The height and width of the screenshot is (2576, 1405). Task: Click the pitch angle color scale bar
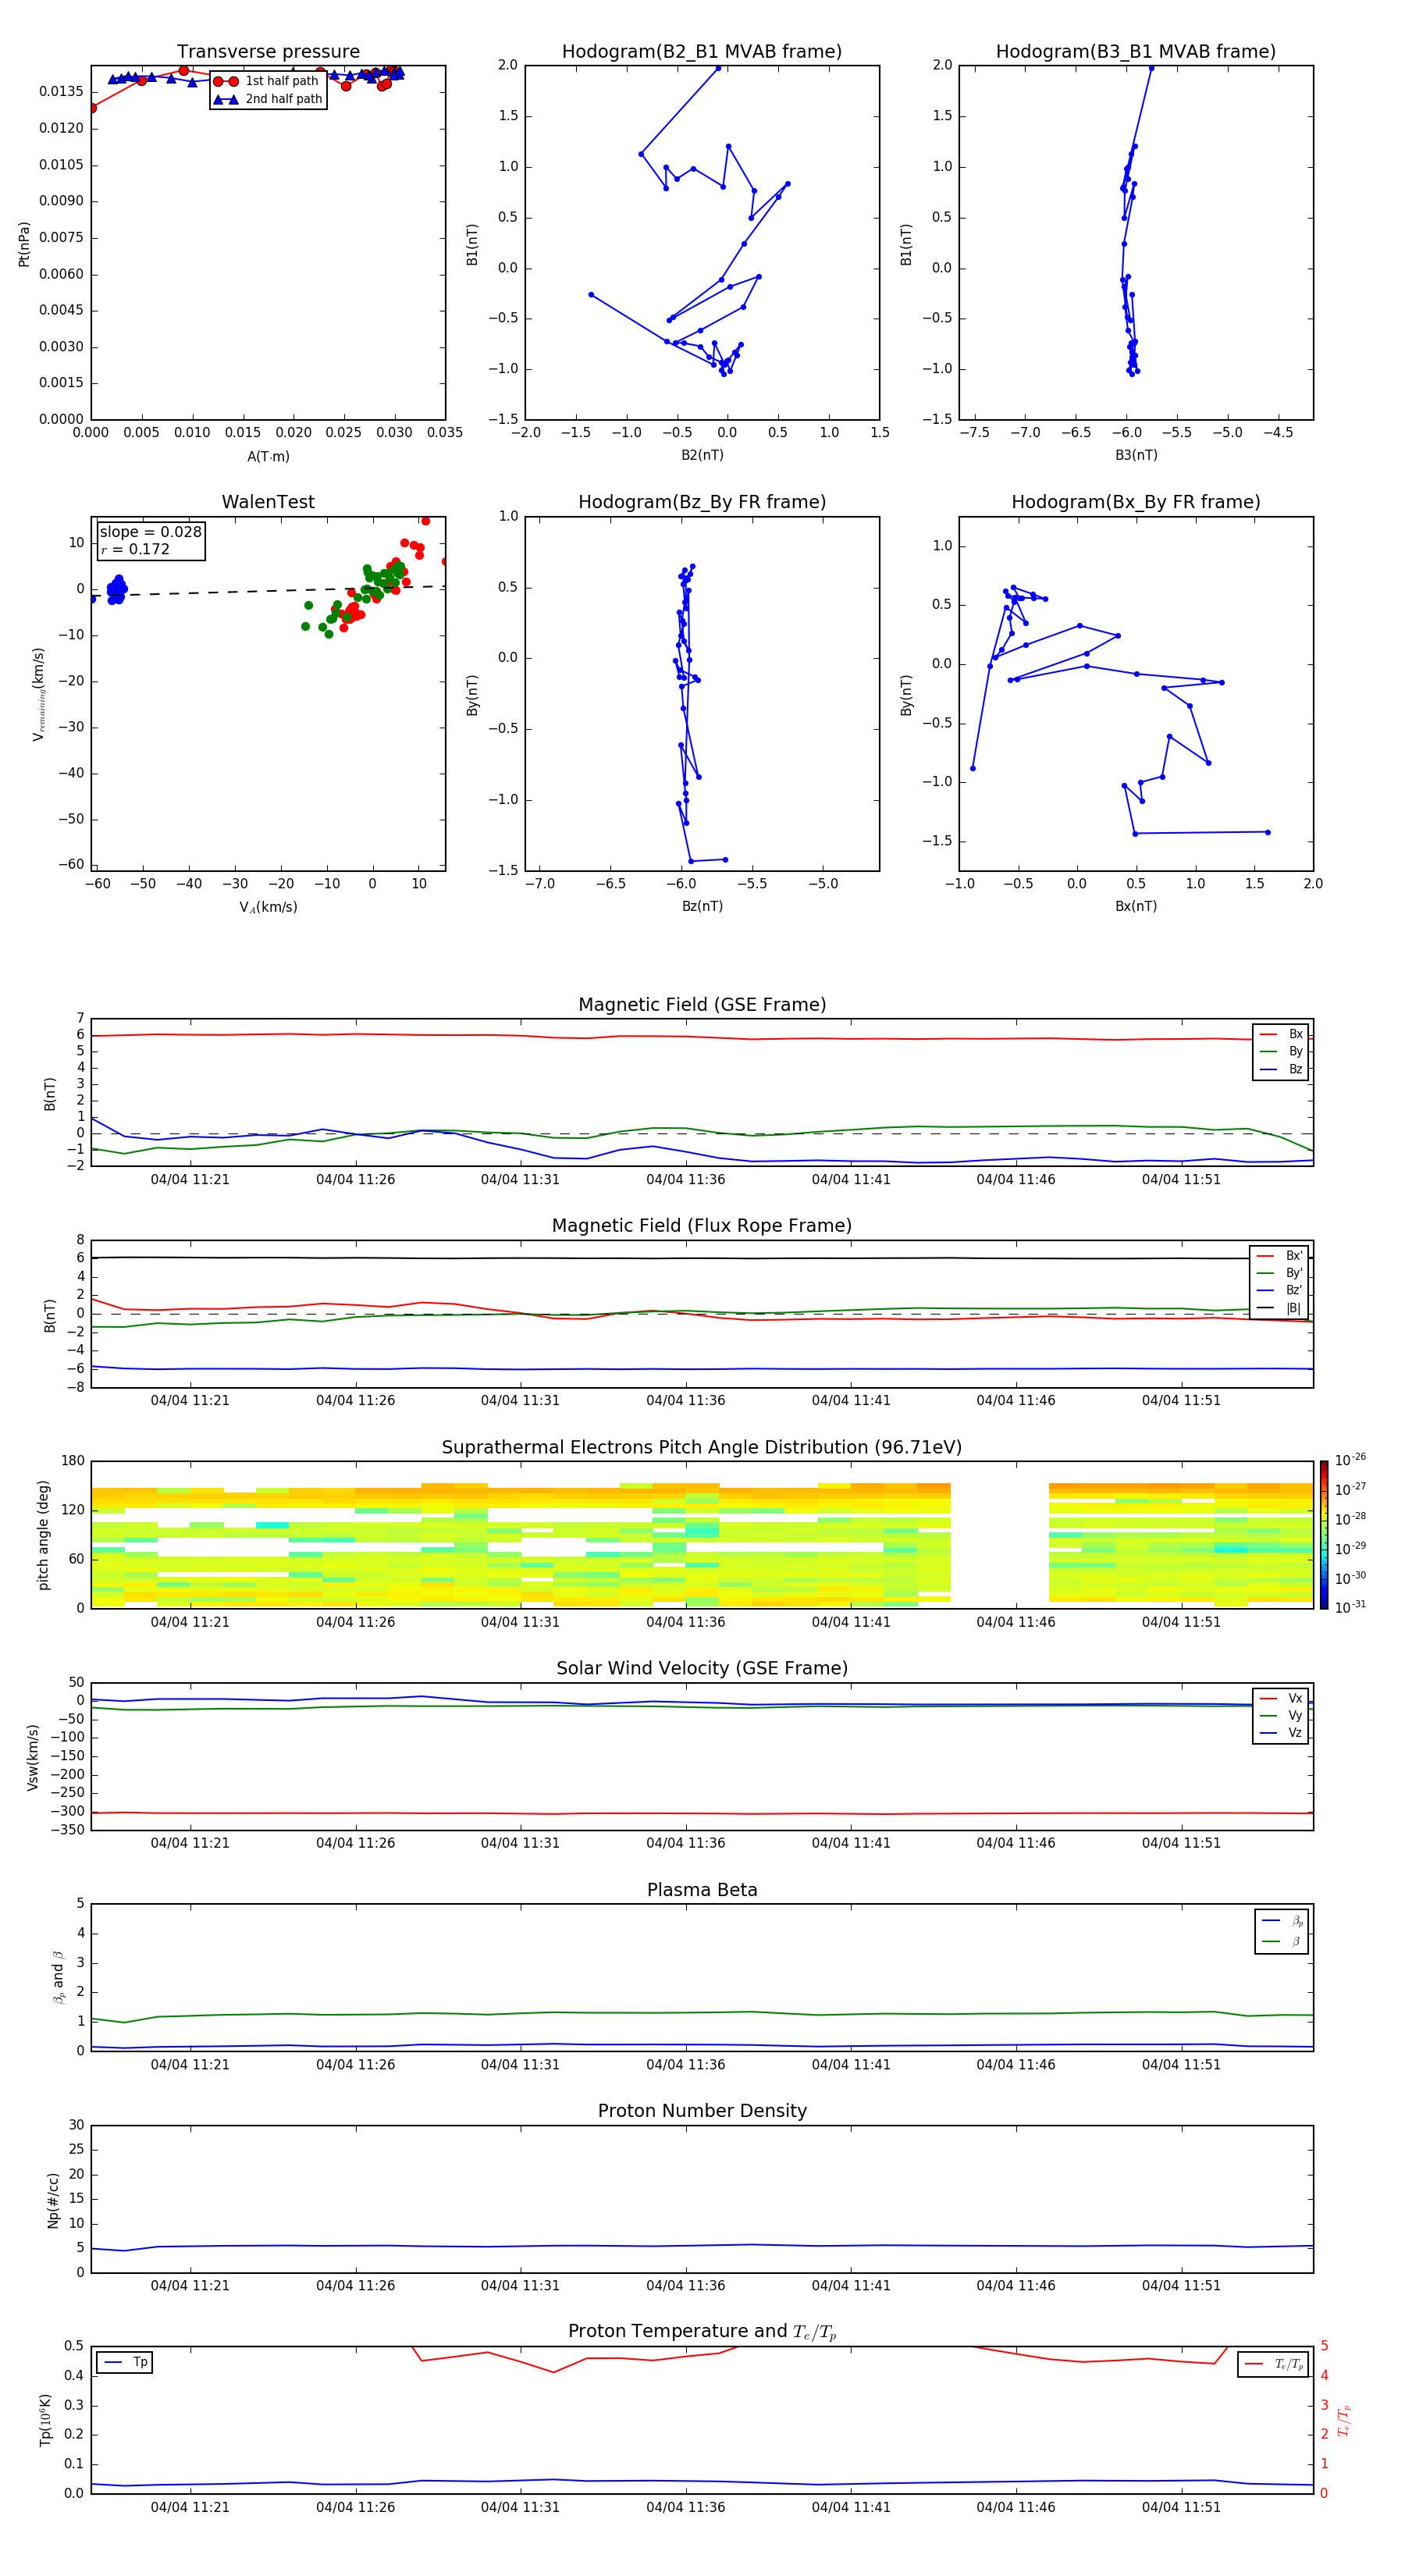coord(1323,1535)
